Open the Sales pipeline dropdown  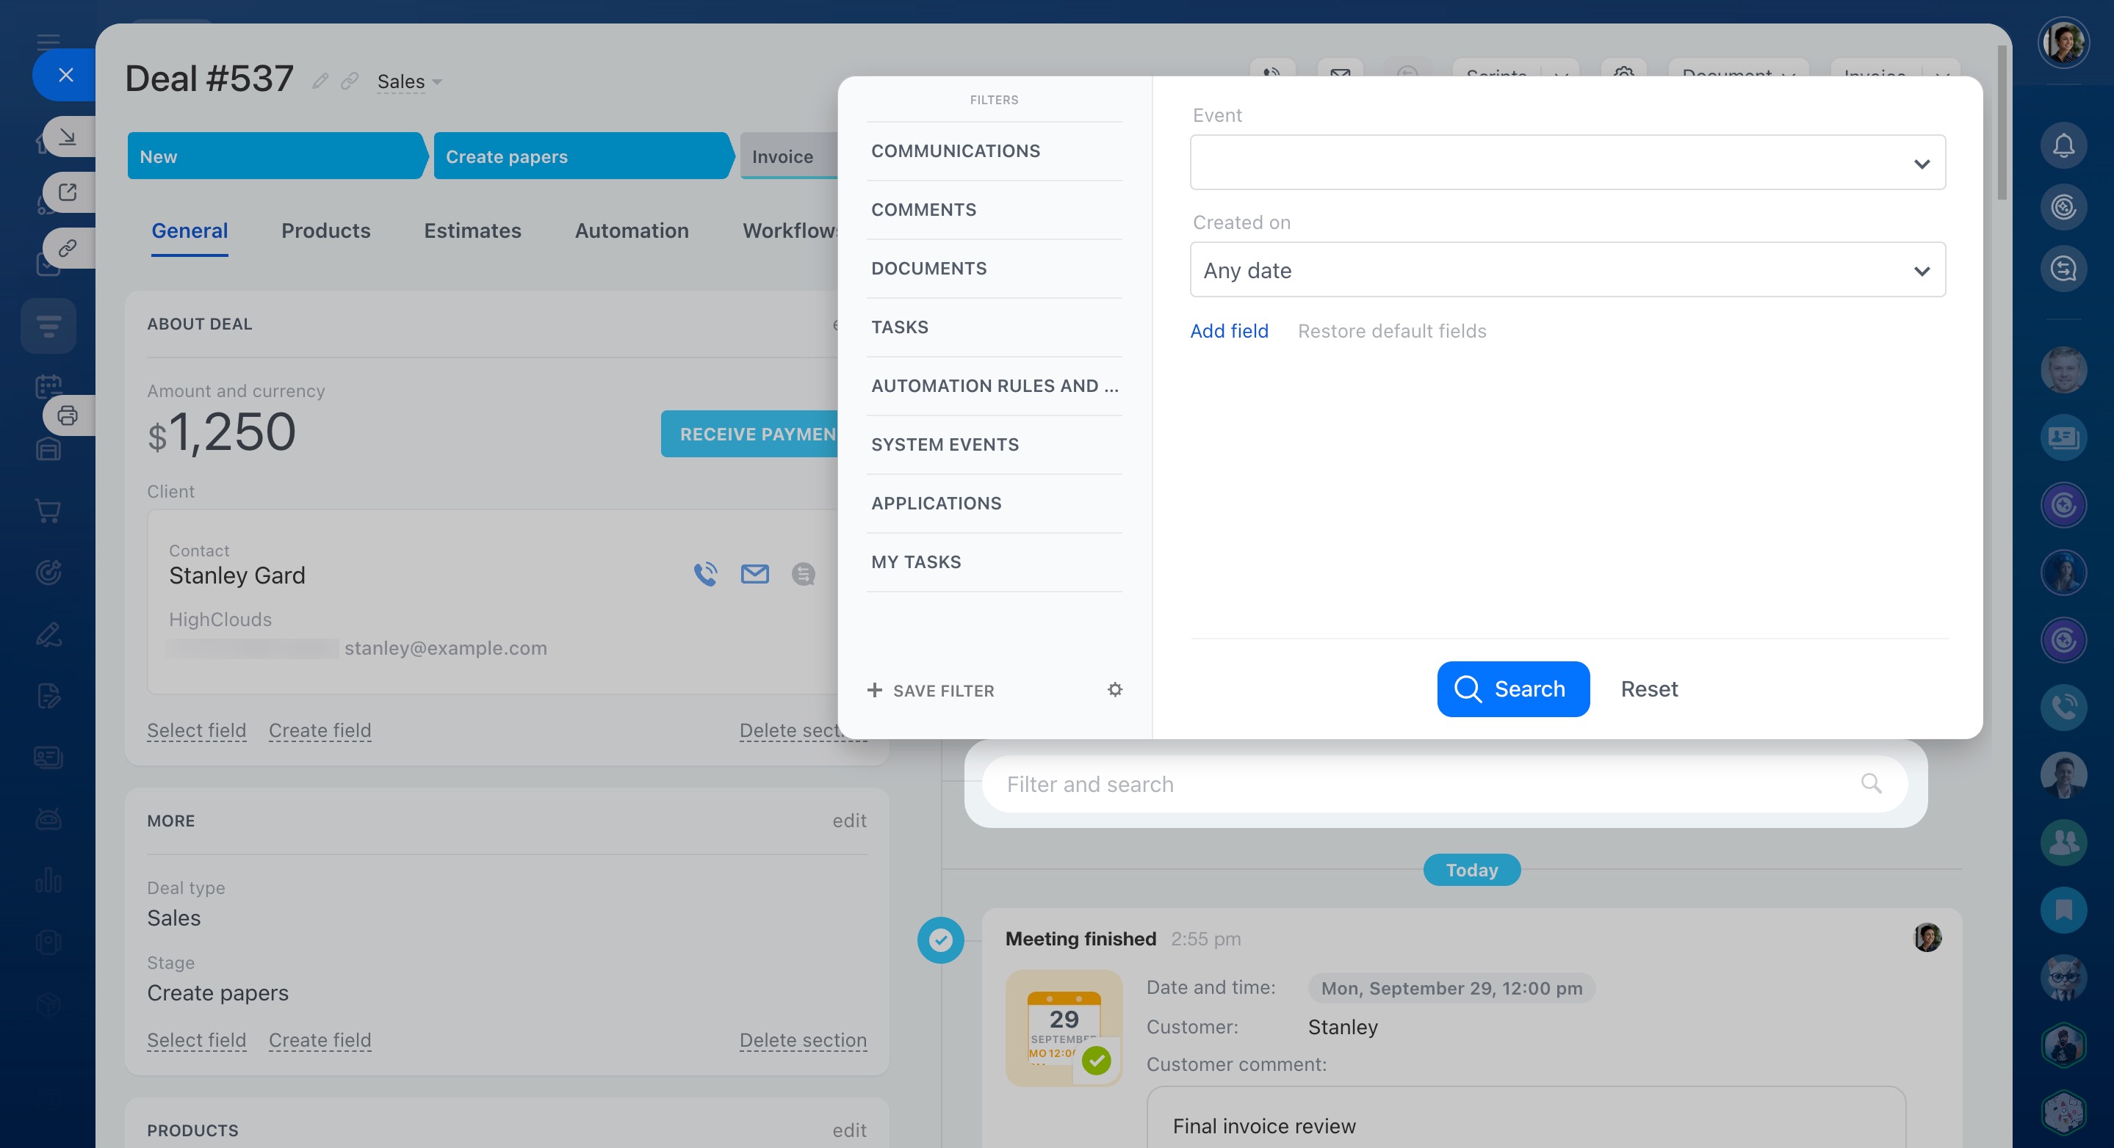coord(408,81)
